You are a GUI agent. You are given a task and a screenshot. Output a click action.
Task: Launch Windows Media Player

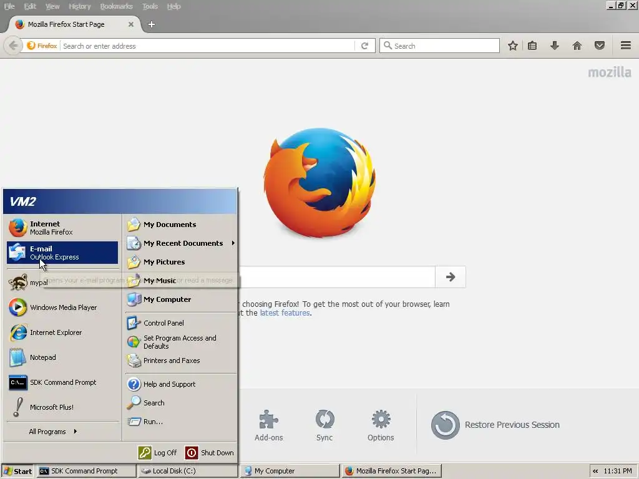click(62, 307)
